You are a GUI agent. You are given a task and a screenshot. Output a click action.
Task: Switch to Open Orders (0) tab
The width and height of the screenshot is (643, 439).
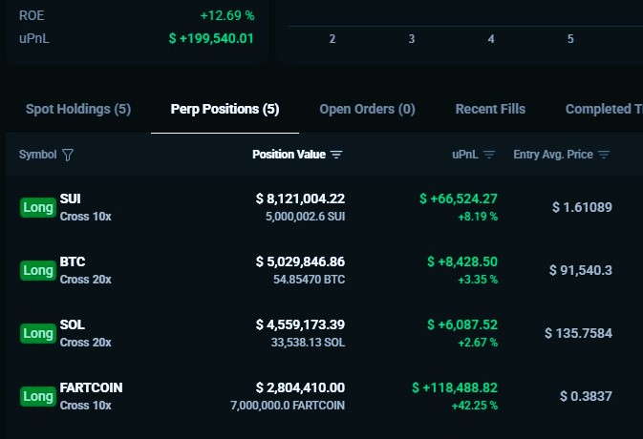[x=367, y=109]
